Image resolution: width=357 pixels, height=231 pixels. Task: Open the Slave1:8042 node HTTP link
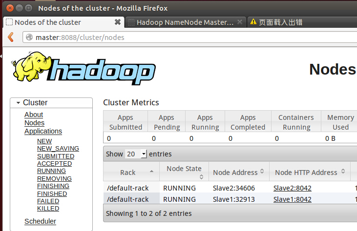(x=293, y=199)
